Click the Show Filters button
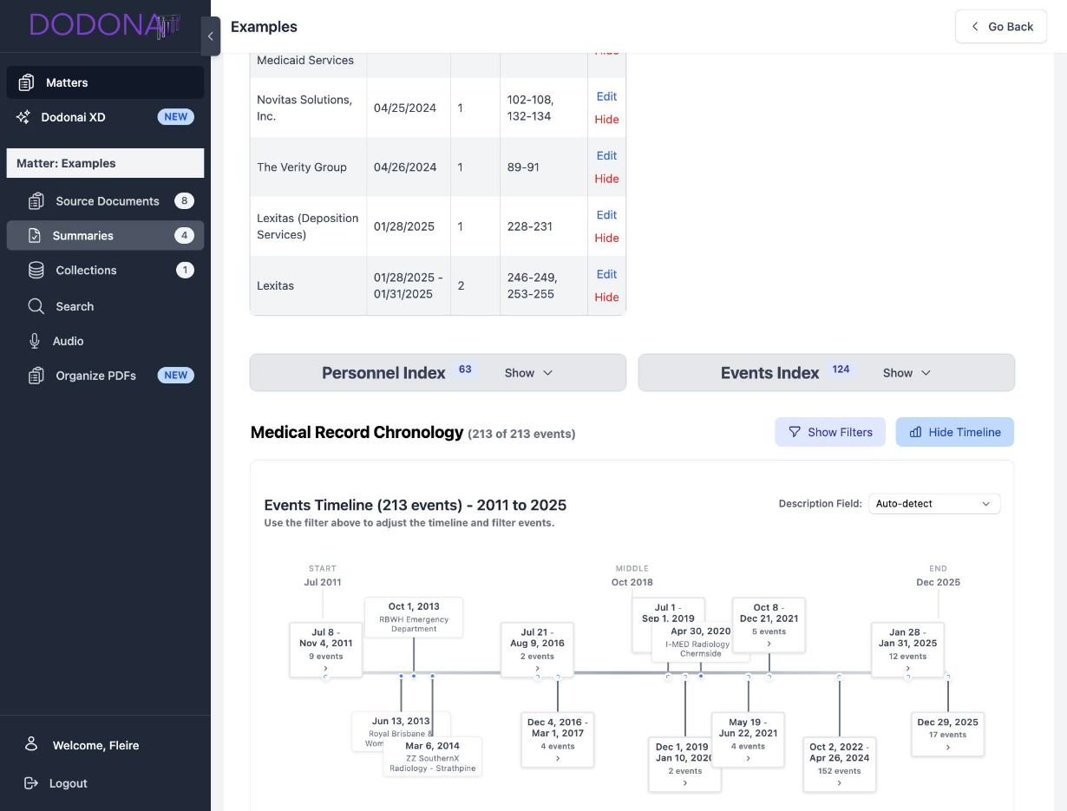 coord(830,432)
